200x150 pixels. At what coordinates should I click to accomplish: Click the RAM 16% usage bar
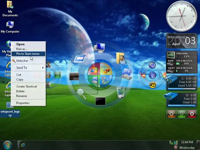186,63
